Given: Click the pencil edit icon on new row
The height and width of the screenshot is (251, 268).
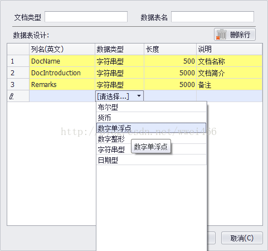Looking at the screenshot, I should tap(12, 96).
